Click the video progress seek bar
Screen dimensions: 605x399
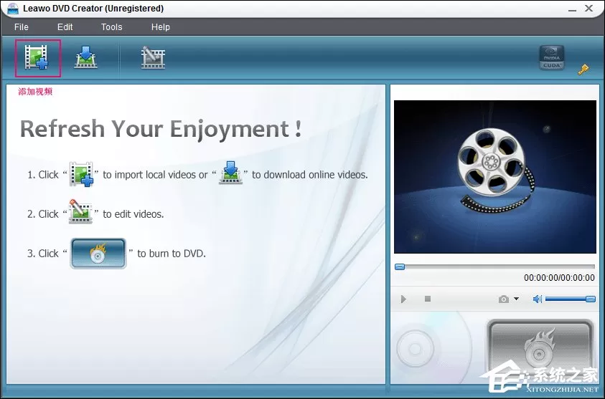(x=494, y=266)
